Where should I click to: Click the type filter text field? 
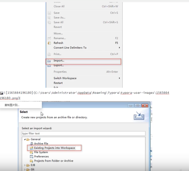(84, 133)
